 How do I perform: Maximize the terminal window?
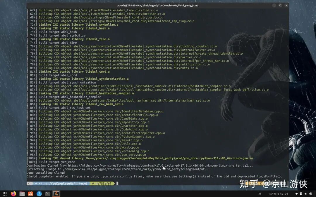pyautogui.click(x=280, y=6)
